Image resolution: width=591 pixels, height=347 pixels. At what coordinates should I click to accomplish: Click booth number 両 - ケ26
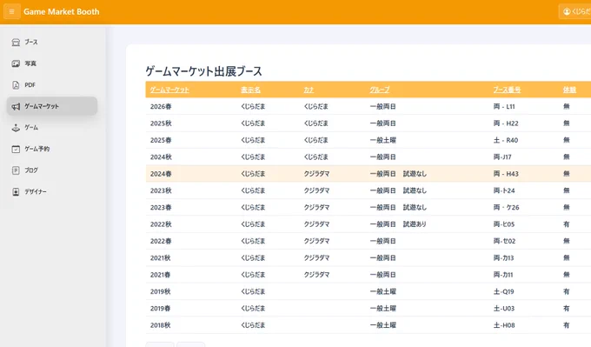[506, 208]
